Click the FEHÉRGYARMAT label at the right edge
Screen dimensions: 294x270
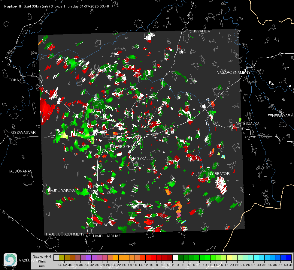pos(281,116)
